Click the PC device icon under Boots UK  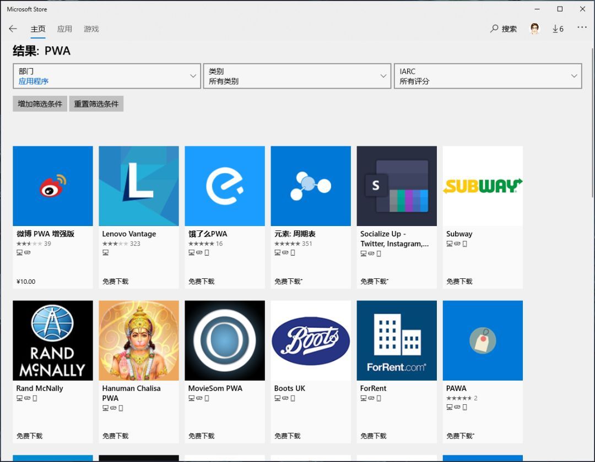point(277,398)
